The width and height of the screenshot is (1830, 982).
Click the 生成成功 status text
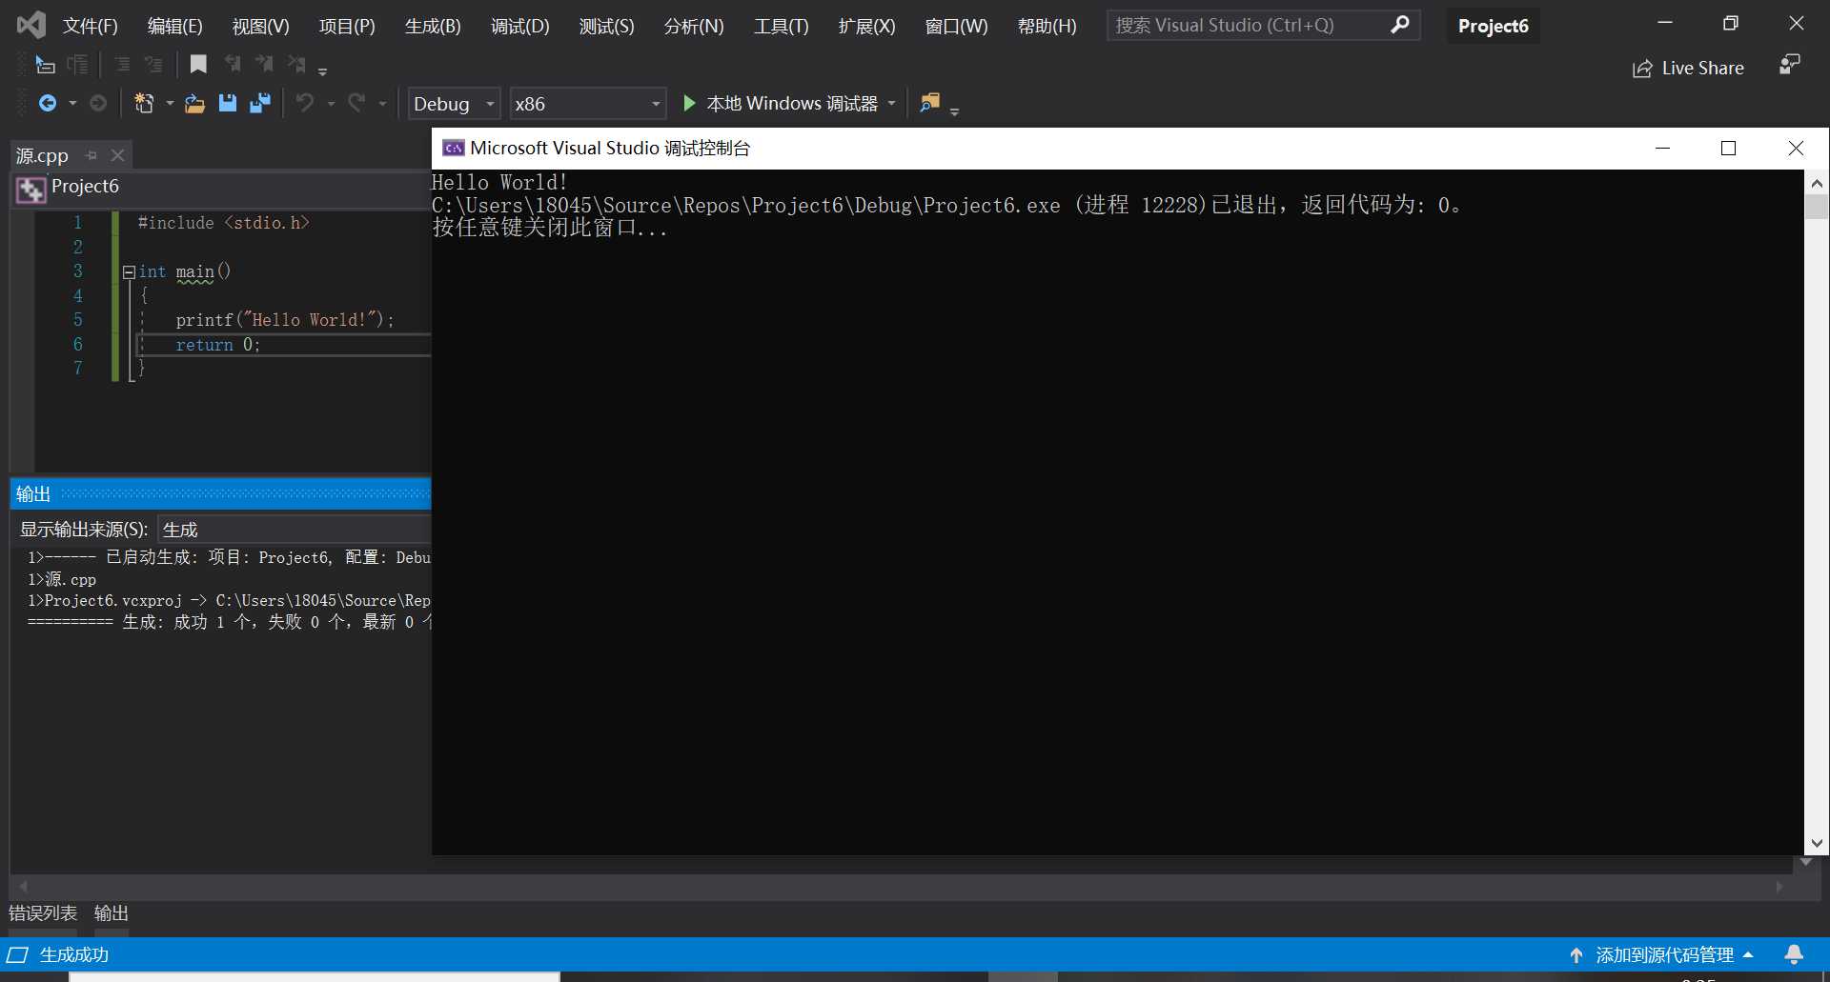point(74,954)
